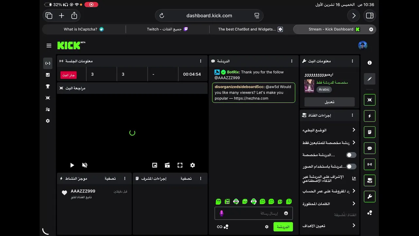Click the جار البث live status badge
This screenshot has width=419, height=236.
pos(68,75)
